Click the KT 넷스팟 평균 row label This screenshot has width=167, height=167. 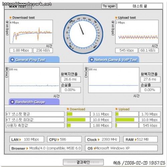[35, 114]
